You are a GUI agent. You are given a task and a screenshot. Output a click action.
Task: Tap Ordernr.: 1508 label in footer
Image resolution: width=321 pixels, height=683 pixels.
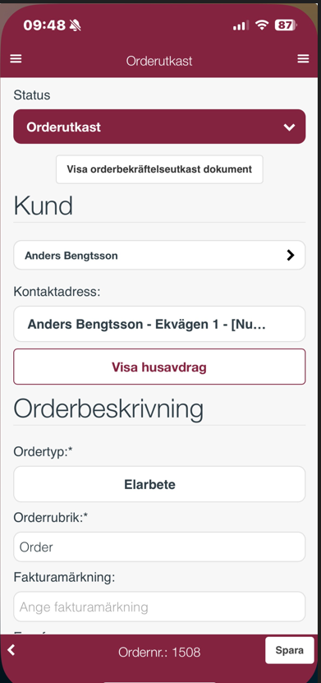coord(159,652)
